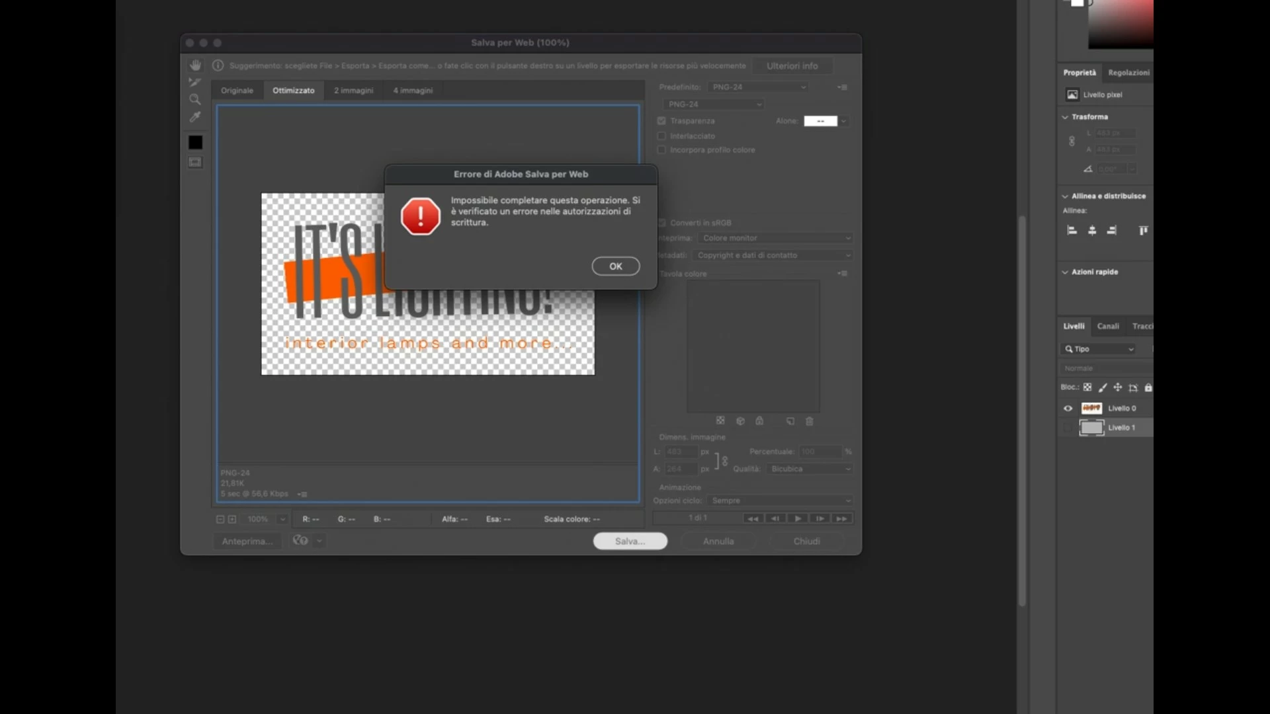Click the align horizontal centers icon

tap(1092, 230)
